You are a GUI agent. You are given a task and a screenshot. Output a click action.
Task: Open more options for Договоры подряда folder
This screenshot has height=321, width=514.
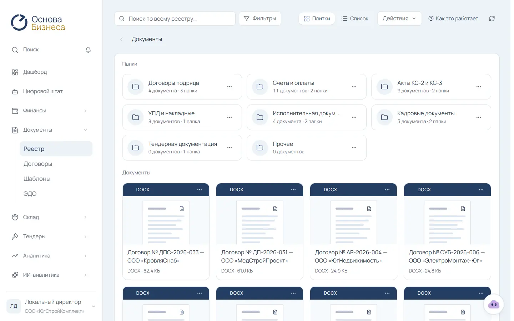click(x=230, y=87)
